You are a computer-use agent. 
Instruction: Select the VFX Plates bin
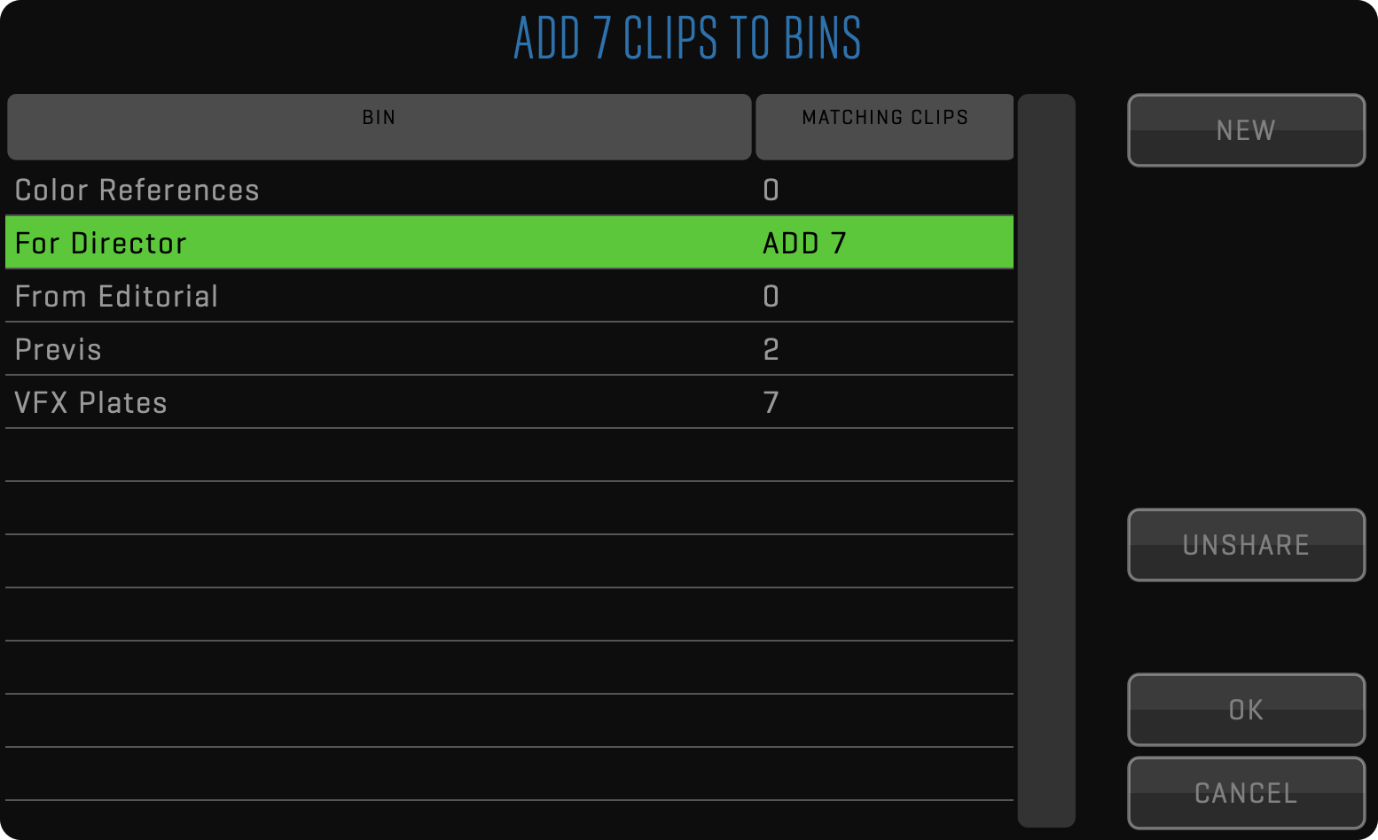point(90,403)
